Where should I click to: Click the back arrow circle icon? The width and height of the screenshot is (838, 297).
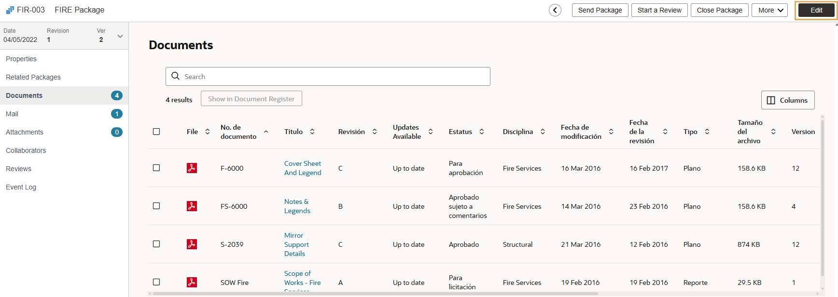click(555, 10)
